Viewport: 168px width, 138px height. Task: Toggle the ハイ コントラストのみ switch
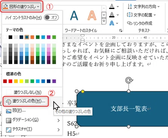tap(51, 17)
